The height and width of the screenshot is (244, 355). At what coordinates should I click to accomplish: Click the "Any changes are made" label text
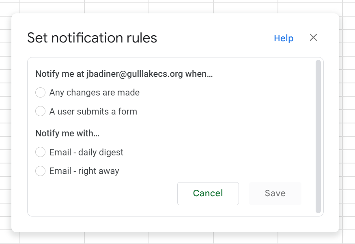pos(94,93)
